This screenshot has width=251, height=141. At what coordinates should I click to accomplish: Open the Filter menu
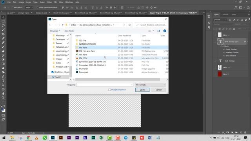49,2
